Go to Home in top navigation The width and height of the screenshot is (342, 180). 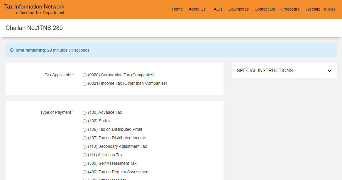click(177, 9)
